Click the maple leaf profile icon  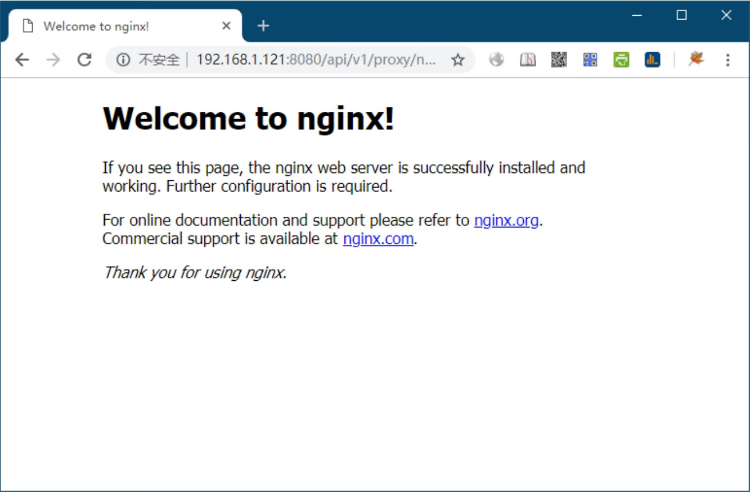pos(696,59)
